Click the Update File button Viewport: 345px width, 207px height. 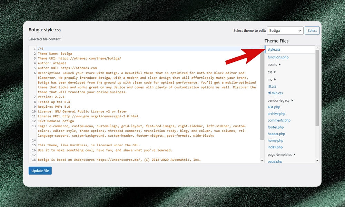(x=40, y=171)
